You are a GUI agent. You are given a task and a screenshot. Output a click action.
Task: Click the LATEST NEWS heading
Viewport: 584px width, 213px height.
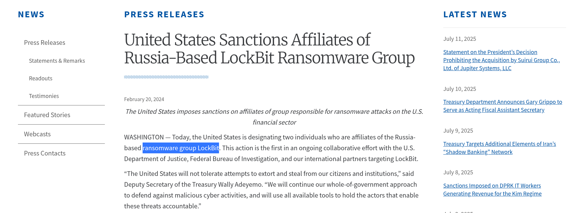(x=475, y=15)
